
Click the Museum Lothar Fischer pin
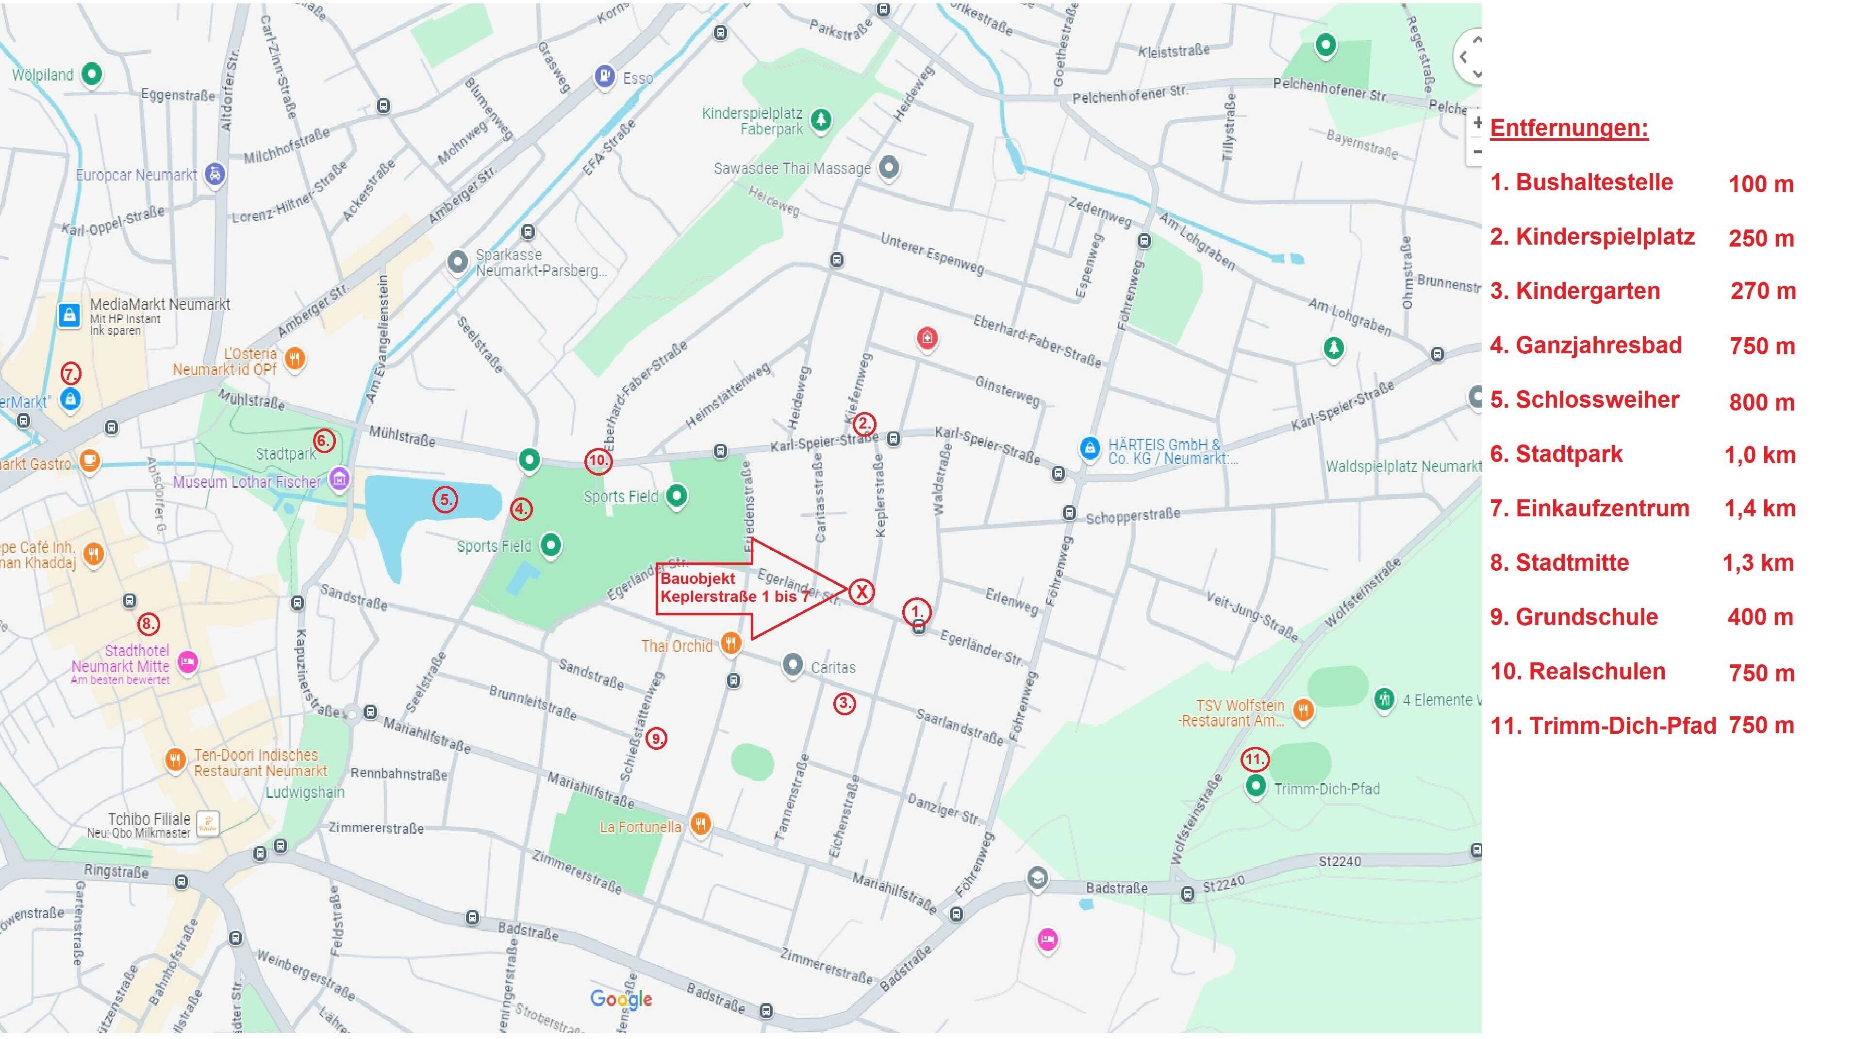tap(339, 478)
